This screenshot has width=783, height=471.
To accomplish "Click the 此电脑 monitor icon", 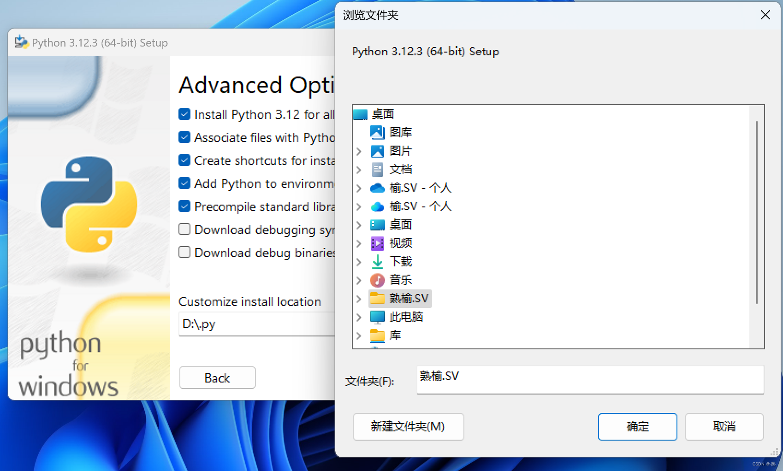I will point(377,317).
